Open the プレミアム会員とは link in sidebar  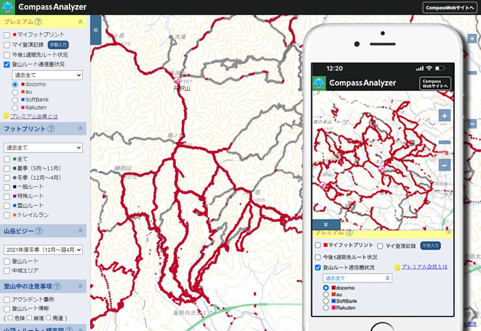[34, 116]
